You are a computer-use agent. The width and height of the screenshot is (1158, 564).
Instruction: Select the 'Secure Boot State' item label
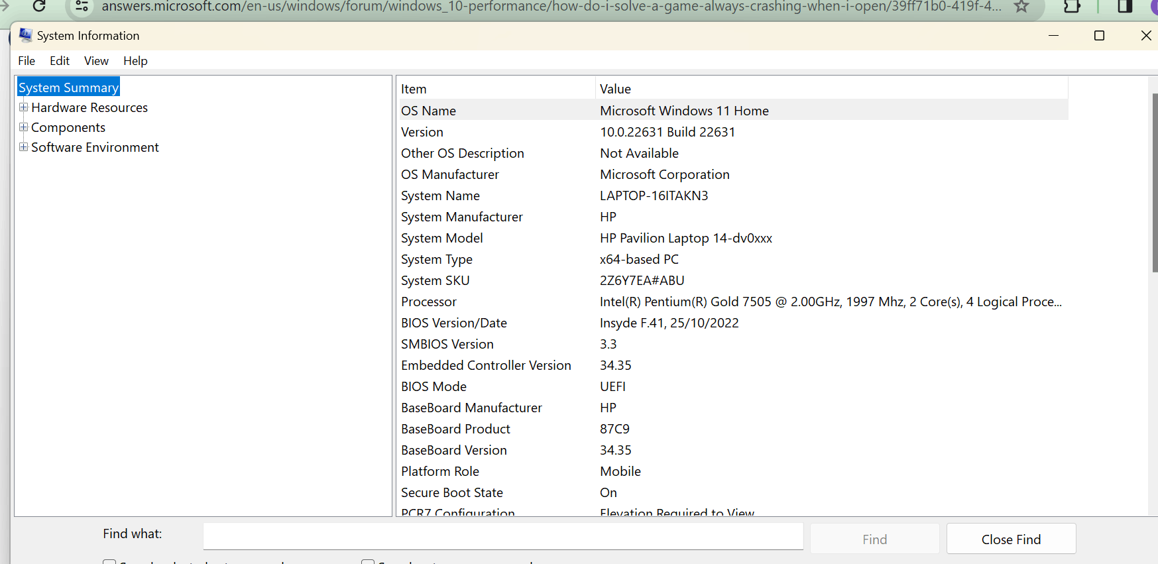click(x=452, y=492)
